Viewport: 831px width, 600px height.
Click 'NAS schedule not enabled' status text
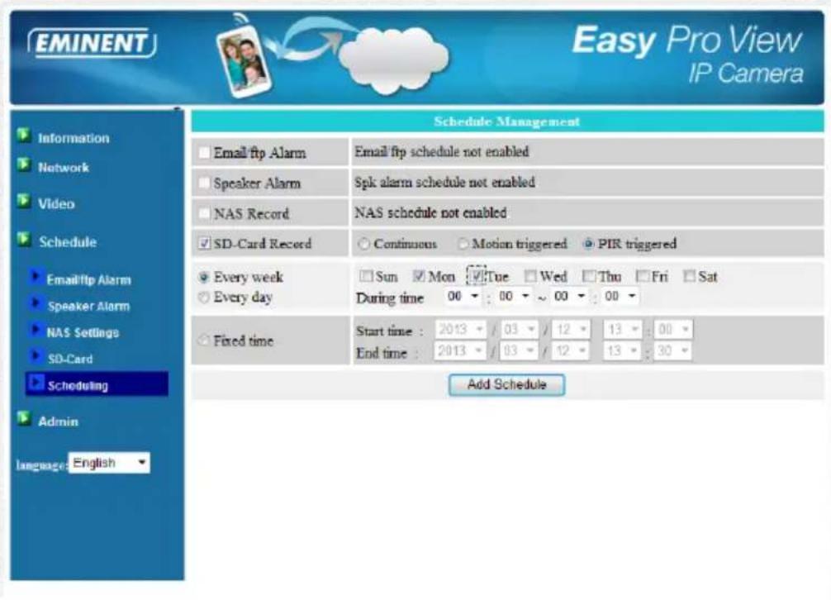pyautogui.click(x=430, y=213)
